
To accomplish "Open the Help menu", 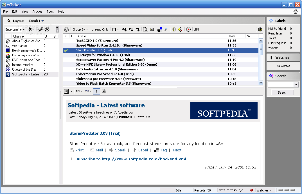I will click(x=61, y=11).
